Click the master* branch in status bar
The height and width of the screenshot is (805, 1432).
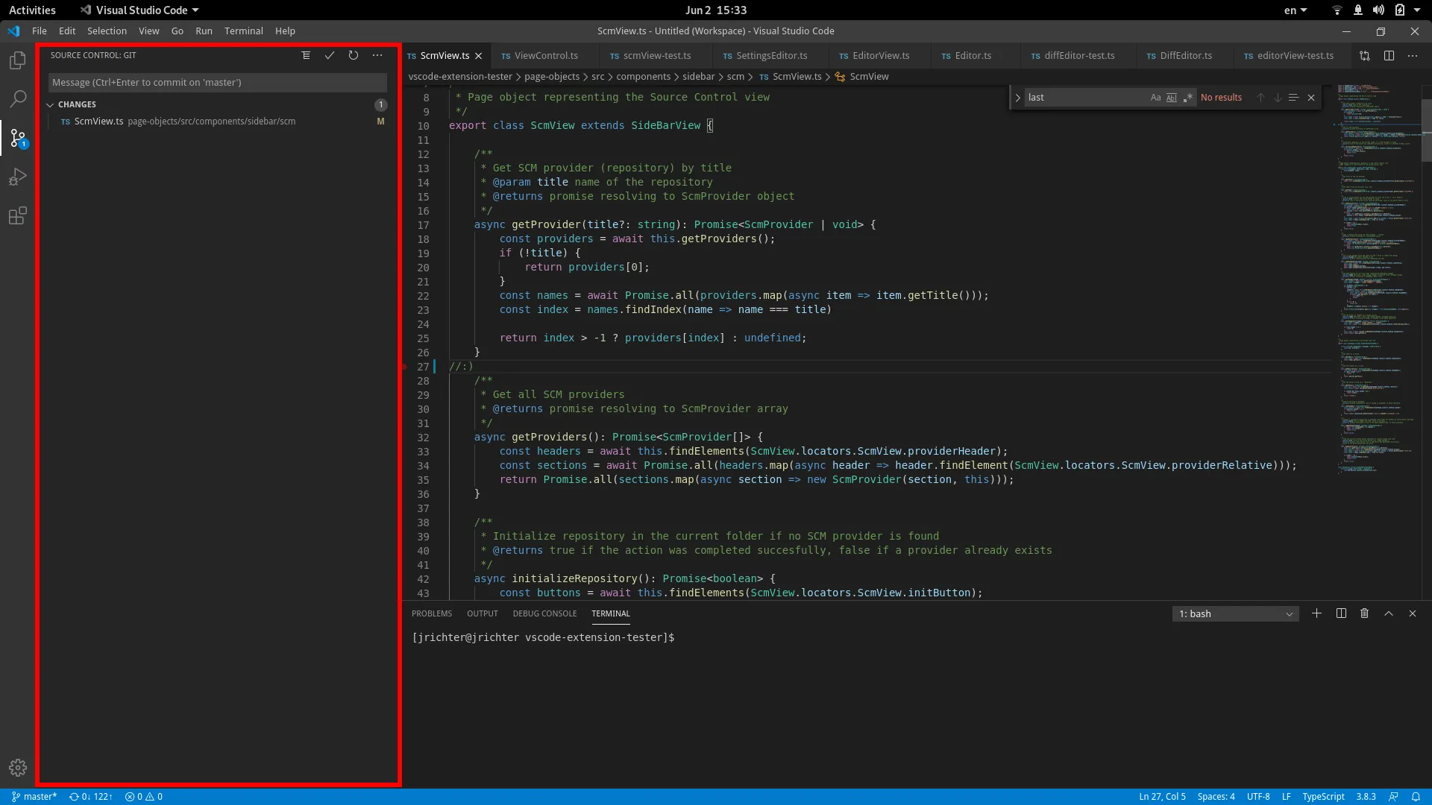click(34, 797)
